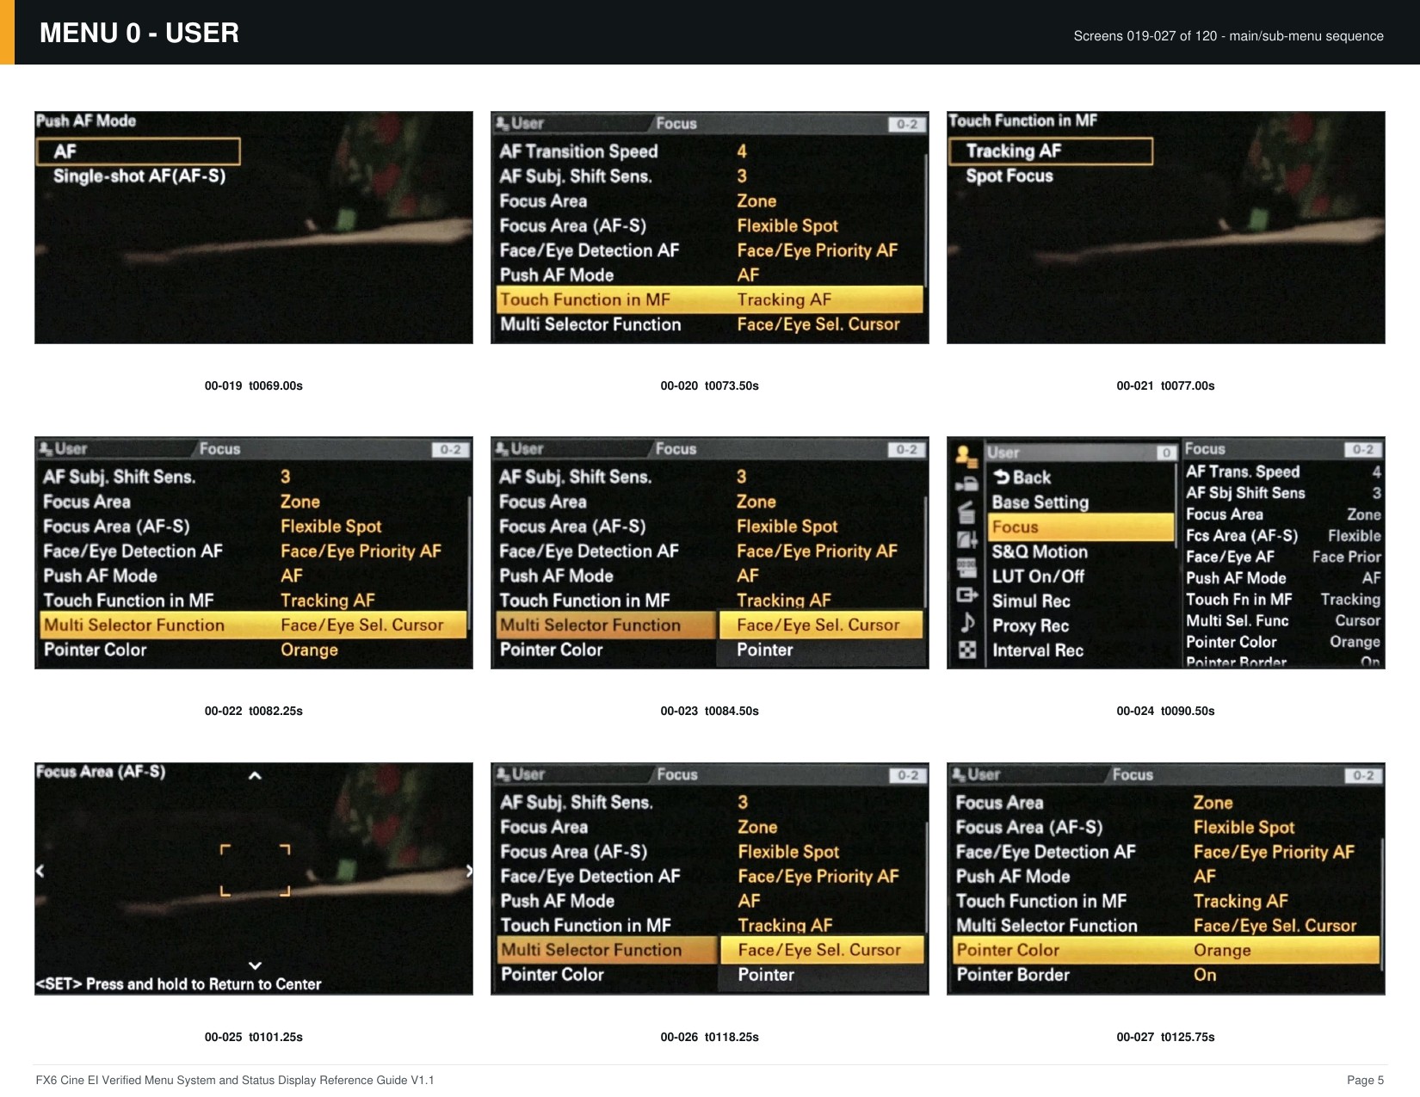Screen dimensions: 1420x1097
Task: Select Single-shot AF(AF-S) in Push AF Mode screen
Action: click(139, 176)
